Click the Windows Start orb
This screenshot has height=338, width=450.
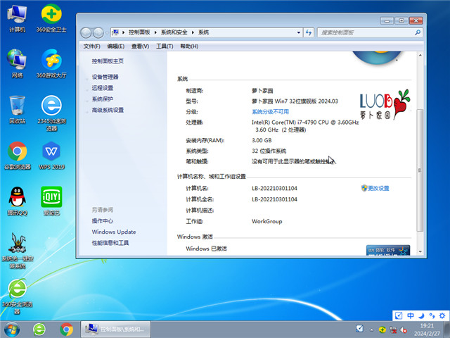click(x=12, y=330)
